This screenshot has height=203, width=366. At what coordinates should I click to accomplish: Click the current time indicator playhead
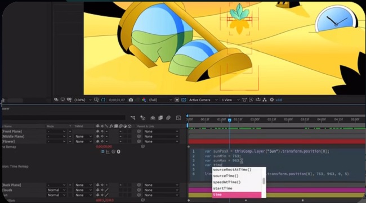pos(229,120)
